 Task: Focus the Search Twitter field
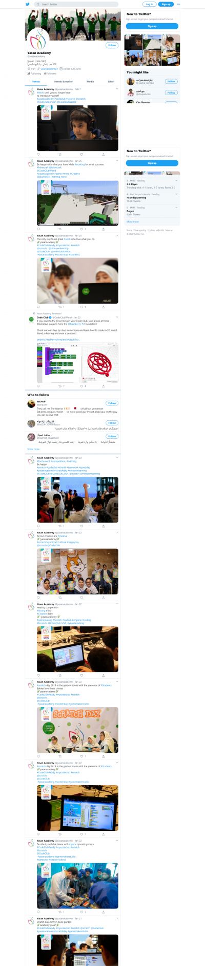pyautogui.click(x=76, y=4)
